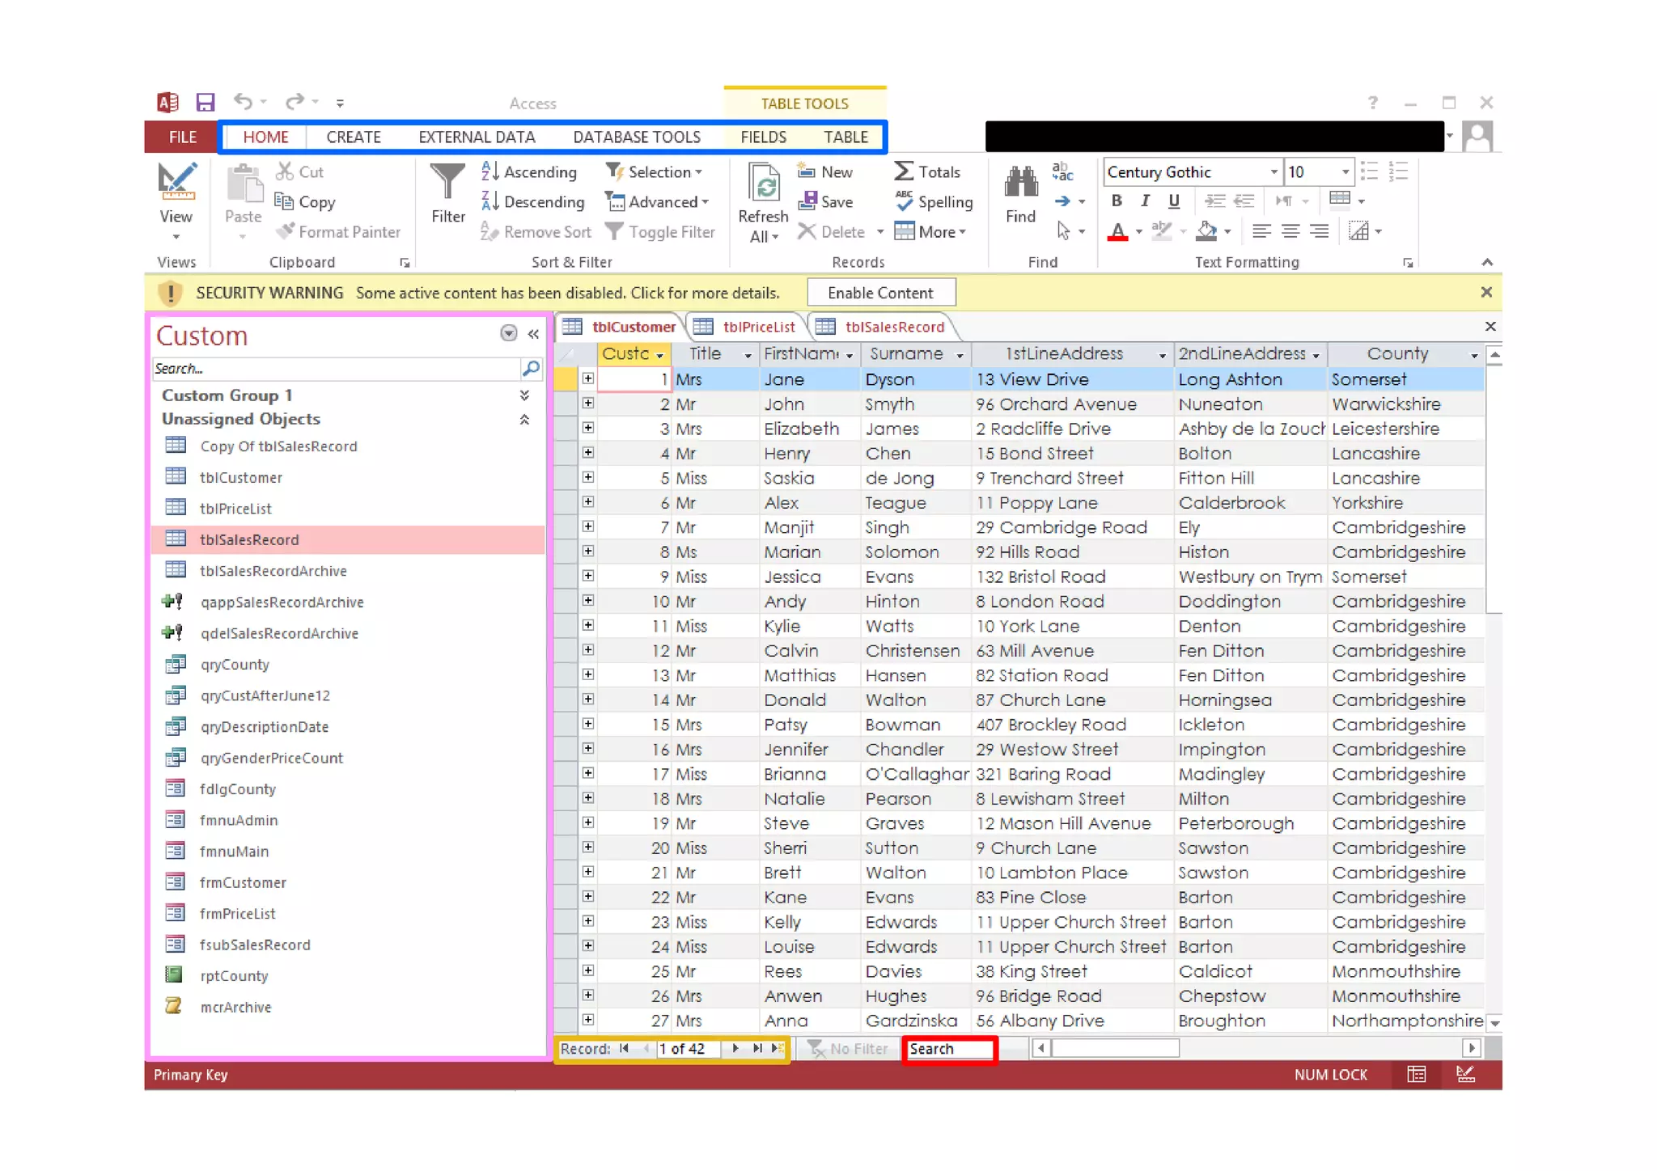Click the Spelling check icon
The image size is (1657, 1171).
click(904, 201)
